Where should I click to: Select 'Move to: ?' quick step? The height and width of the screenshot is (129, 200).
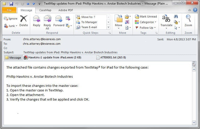click(x=91, y=17)
